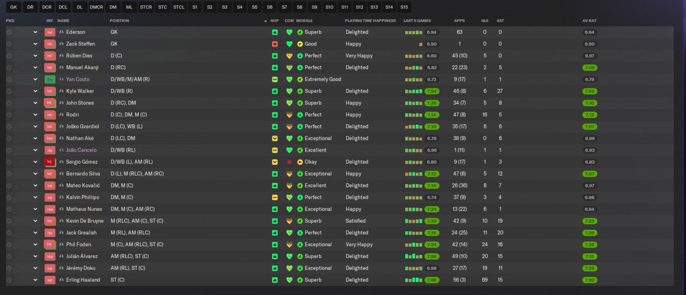Click Yan Couto's yellow sharpness icon

275,79
